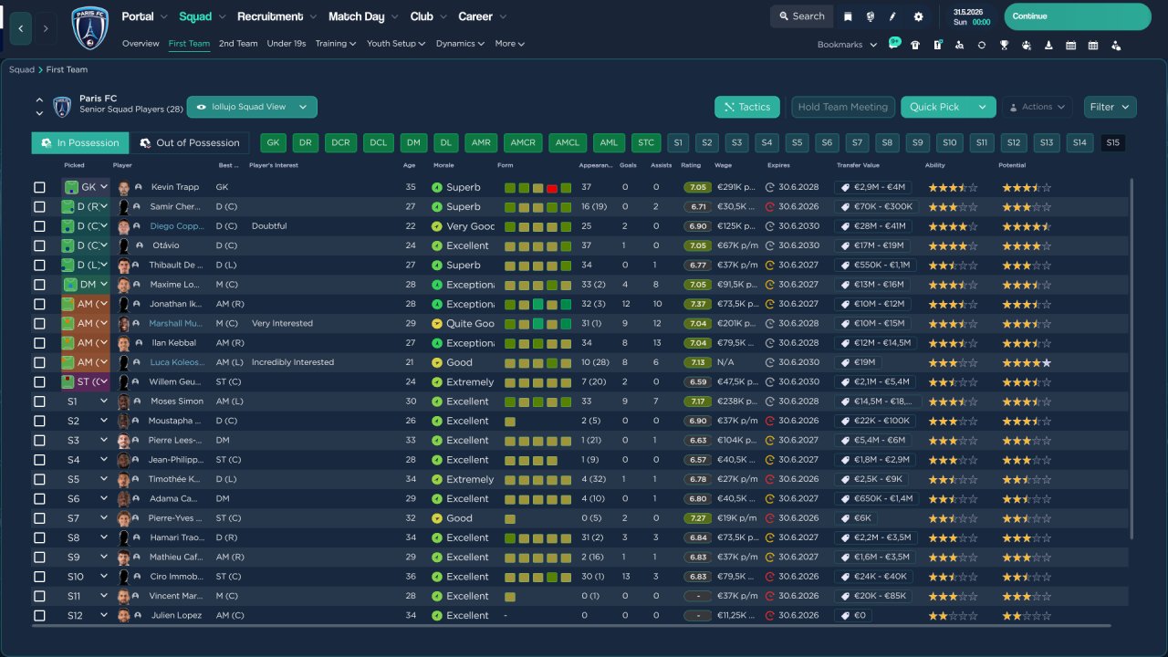The width and height of the screenshot is (1168, 657).
Task: Expand the lollujo Squad View dropdown
Action: (x=252, y=107)
